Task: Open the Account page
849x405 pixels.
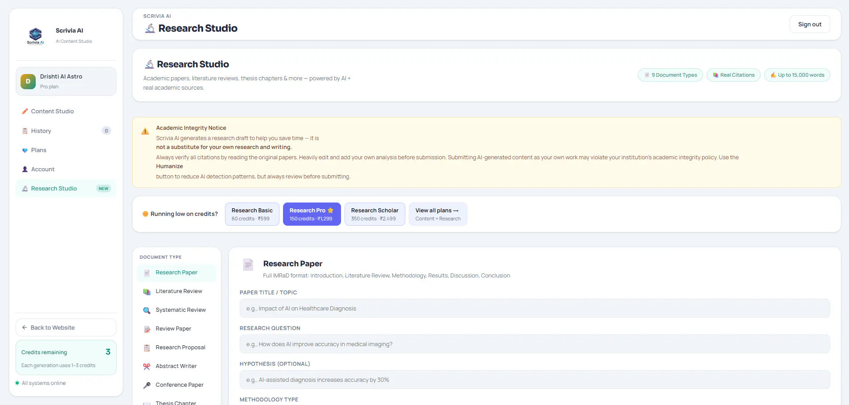Action: click(x=66, y=169)
